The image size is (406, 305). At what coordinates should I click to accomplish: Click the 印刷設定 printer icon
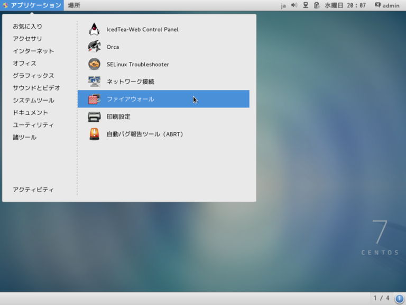(x=94, y=116)
